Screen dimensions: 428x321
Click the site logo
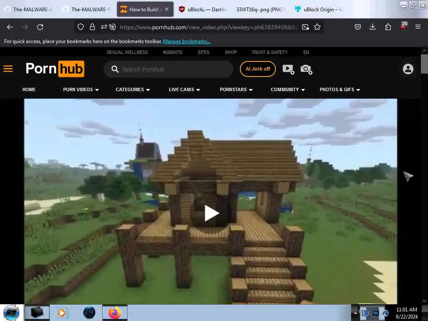(x=55, y=69)
